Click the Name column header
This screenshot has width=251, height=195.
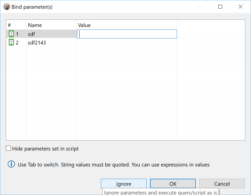tap(35, 25)
